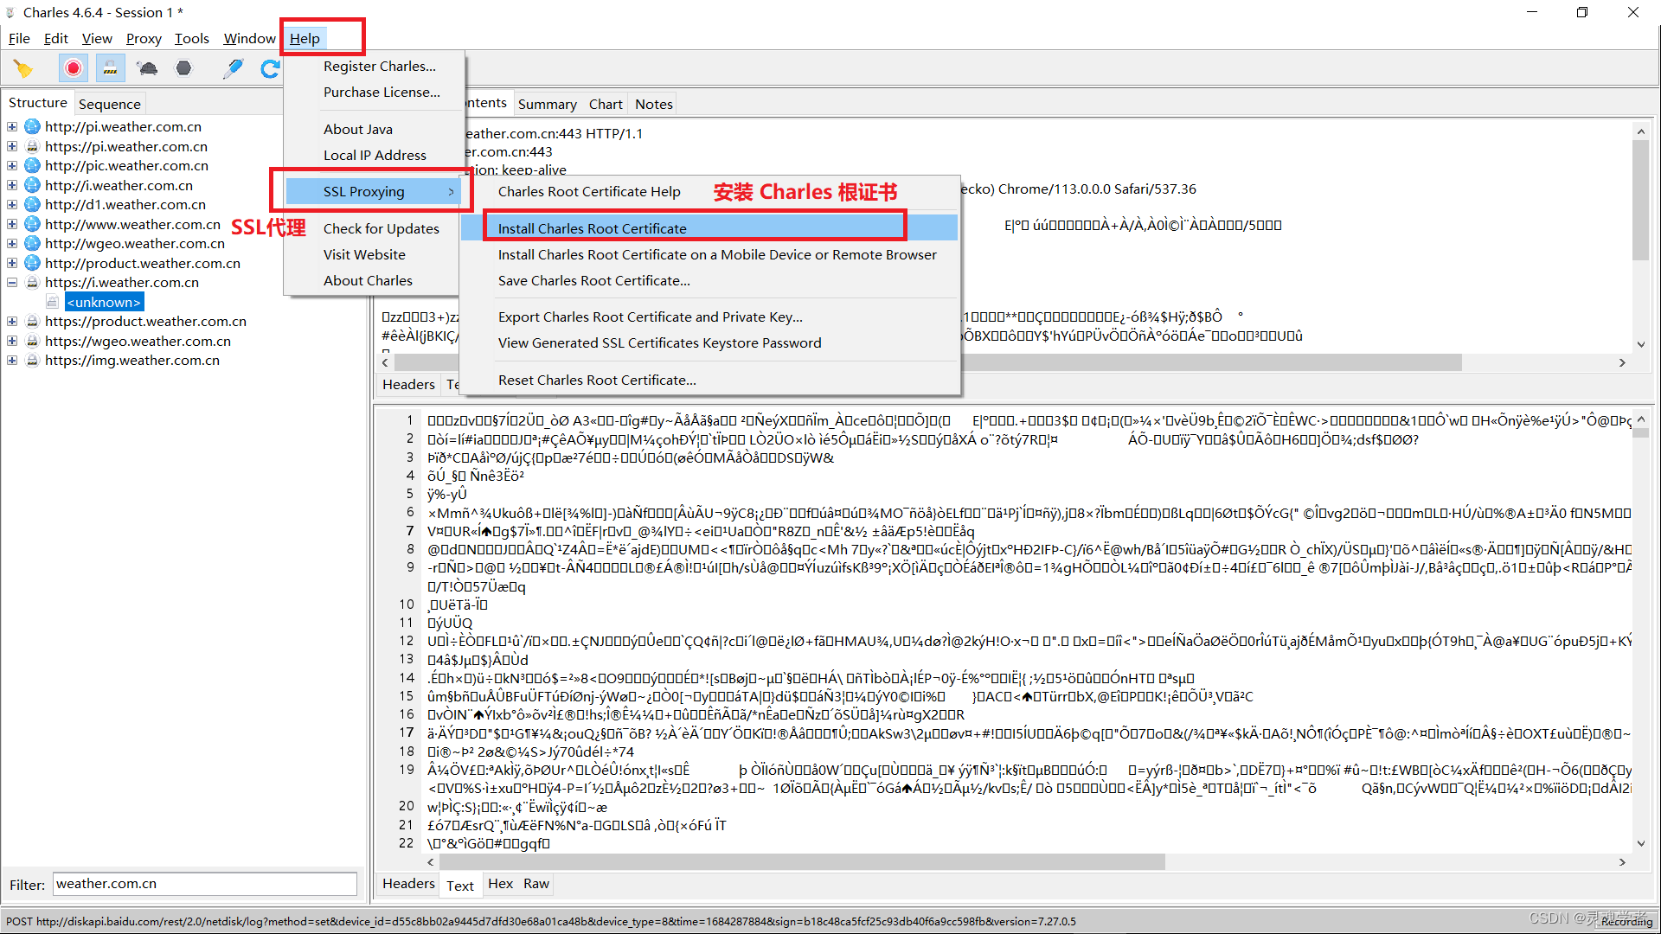Click the Filter text field
1661x934 pixels.
tap(204, 884)
